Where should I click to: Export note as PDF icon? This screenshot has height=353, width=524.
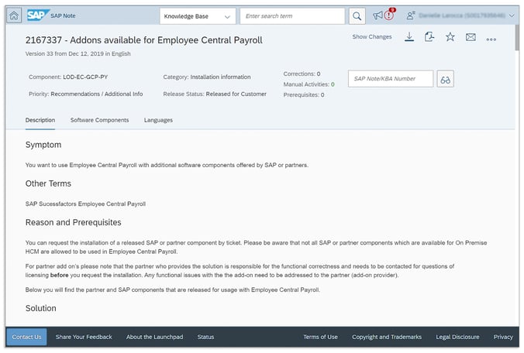click(429, 36)
